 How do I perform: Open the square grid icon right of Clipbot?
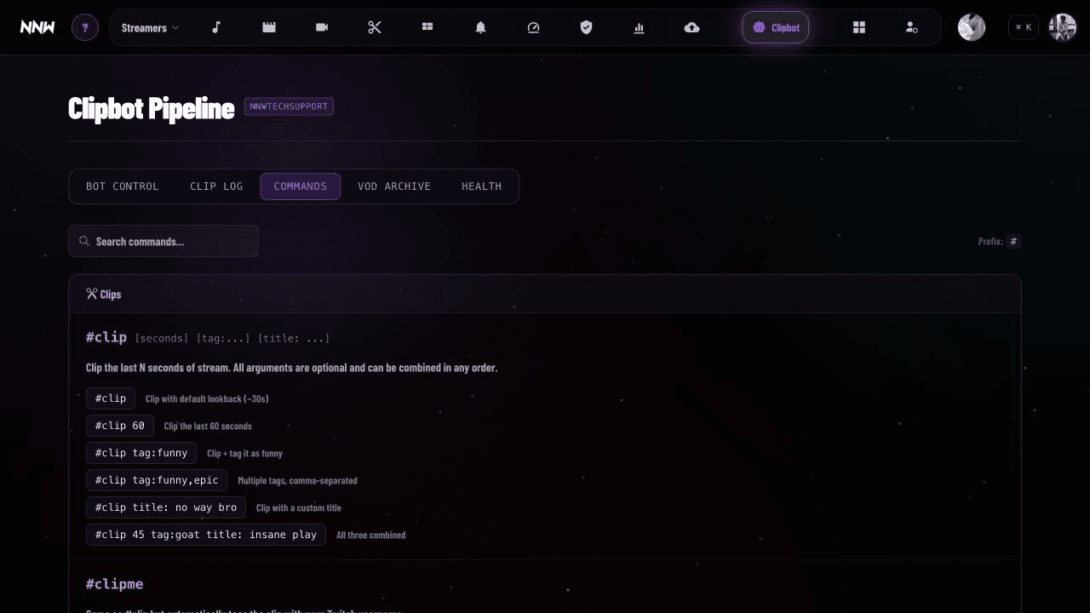coord(859,27)
